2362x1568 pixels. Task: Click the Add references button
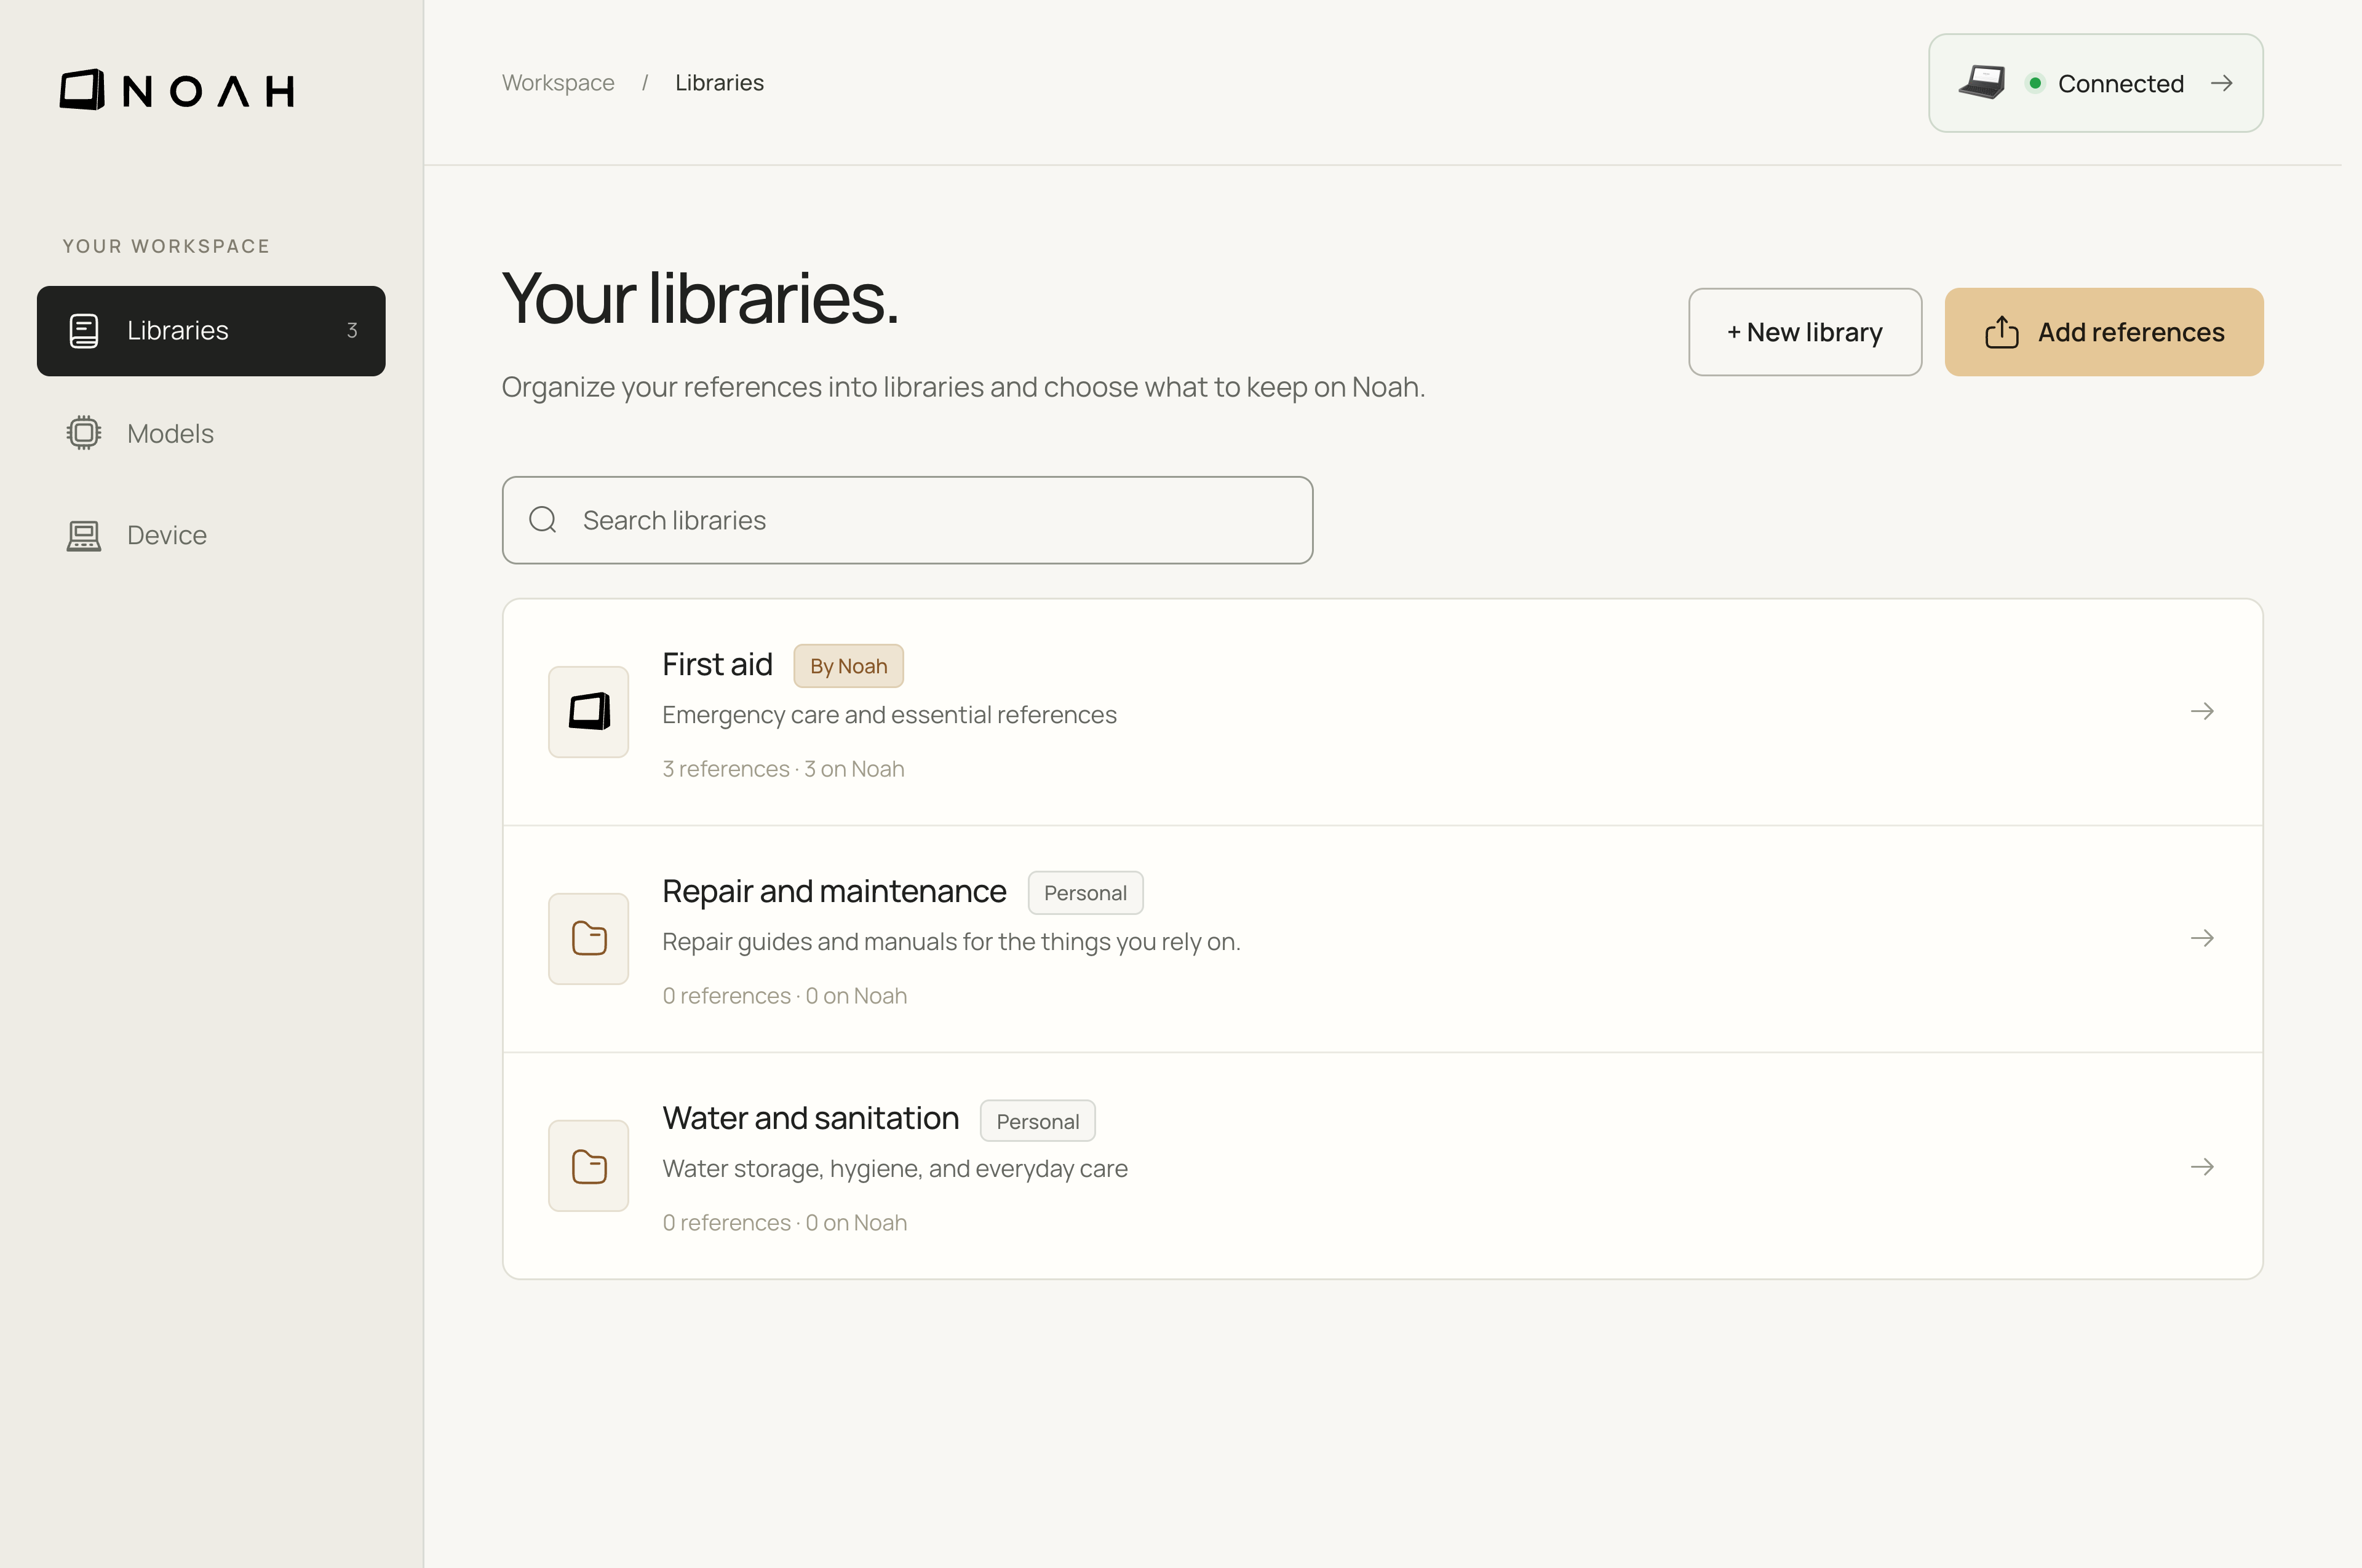click(2104, 332)
